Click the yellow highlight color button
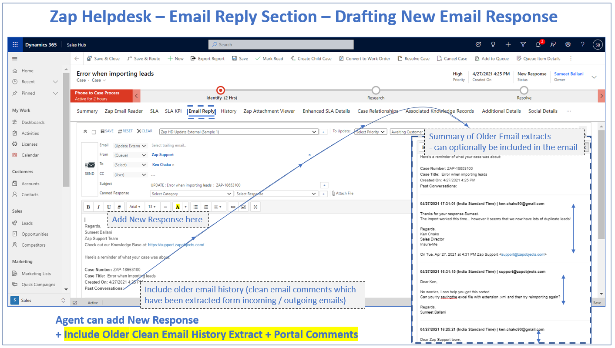 click(177, 207)
